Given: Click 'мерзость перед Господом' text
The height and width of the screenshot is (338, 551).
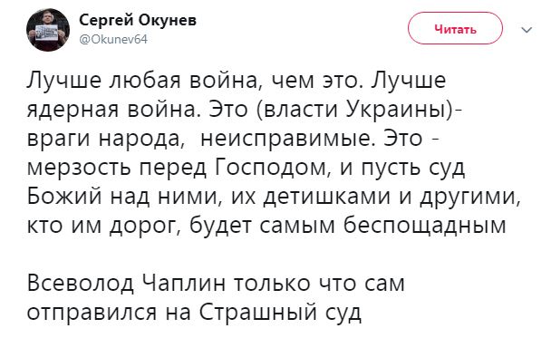Looking at the screenshot, I should click(177, 168).
